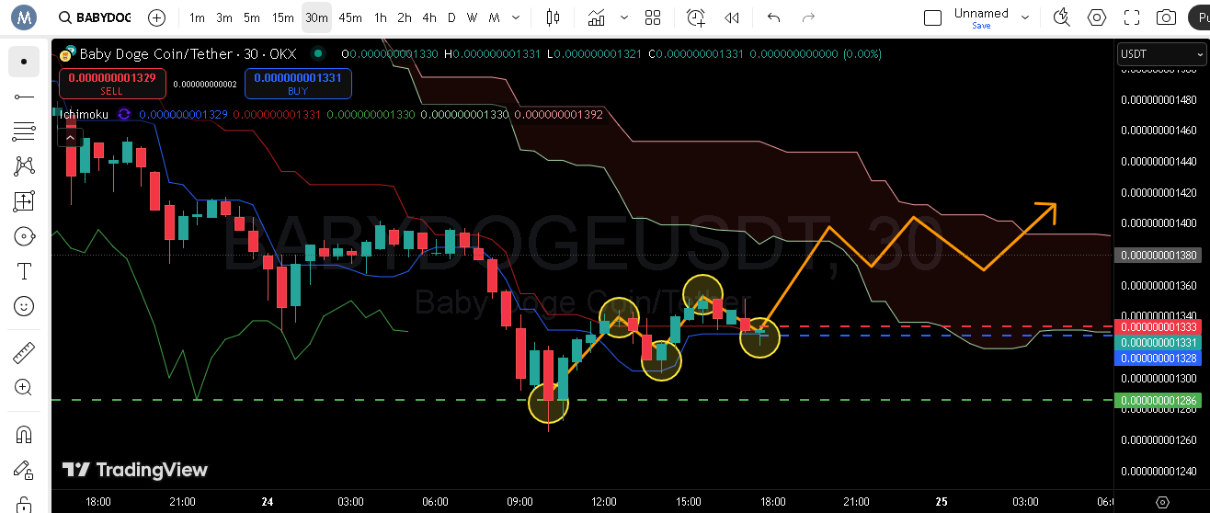The height and width of the screenshot is (513, 1210).
Task: Switch to the 45m timeframe
Action: click(350, 17)
